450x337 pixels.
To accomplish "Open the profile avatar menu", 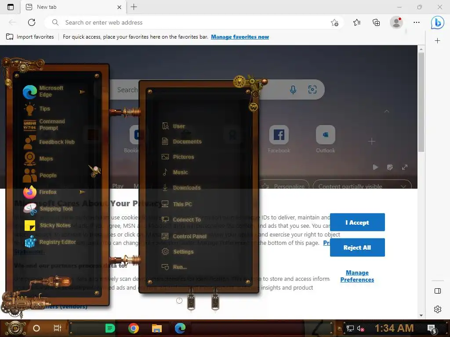I will 396,22.
